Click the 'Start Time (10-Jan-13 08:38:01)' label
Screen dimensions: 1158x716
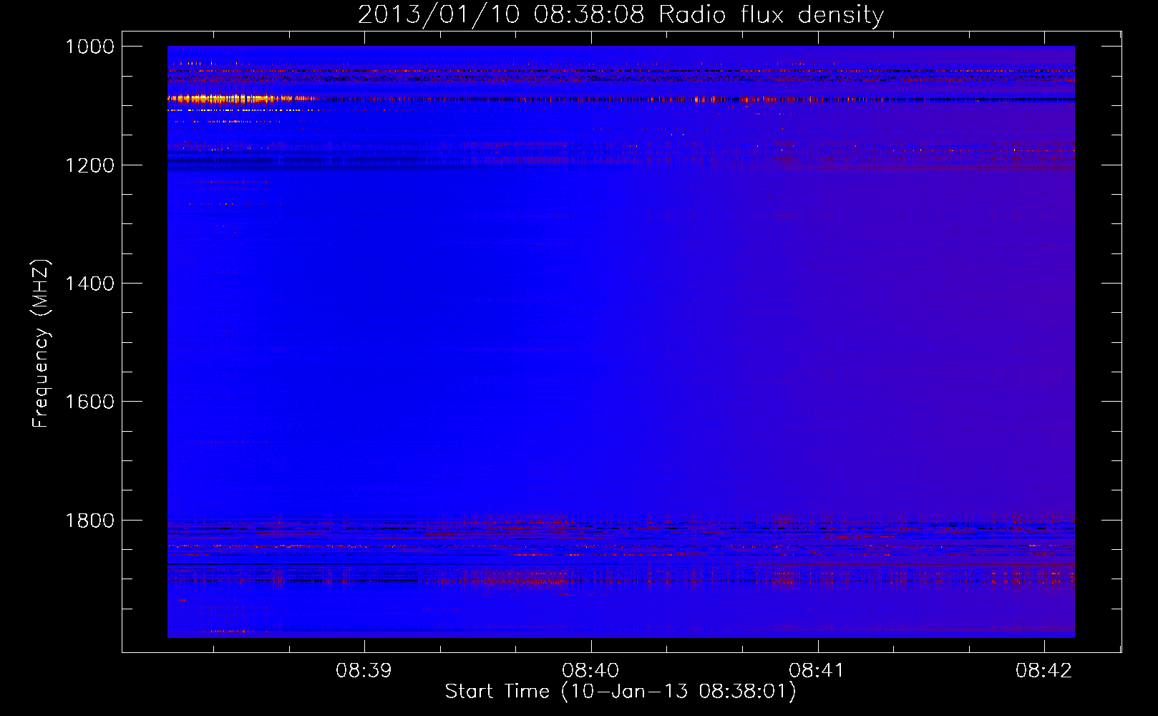621,692
